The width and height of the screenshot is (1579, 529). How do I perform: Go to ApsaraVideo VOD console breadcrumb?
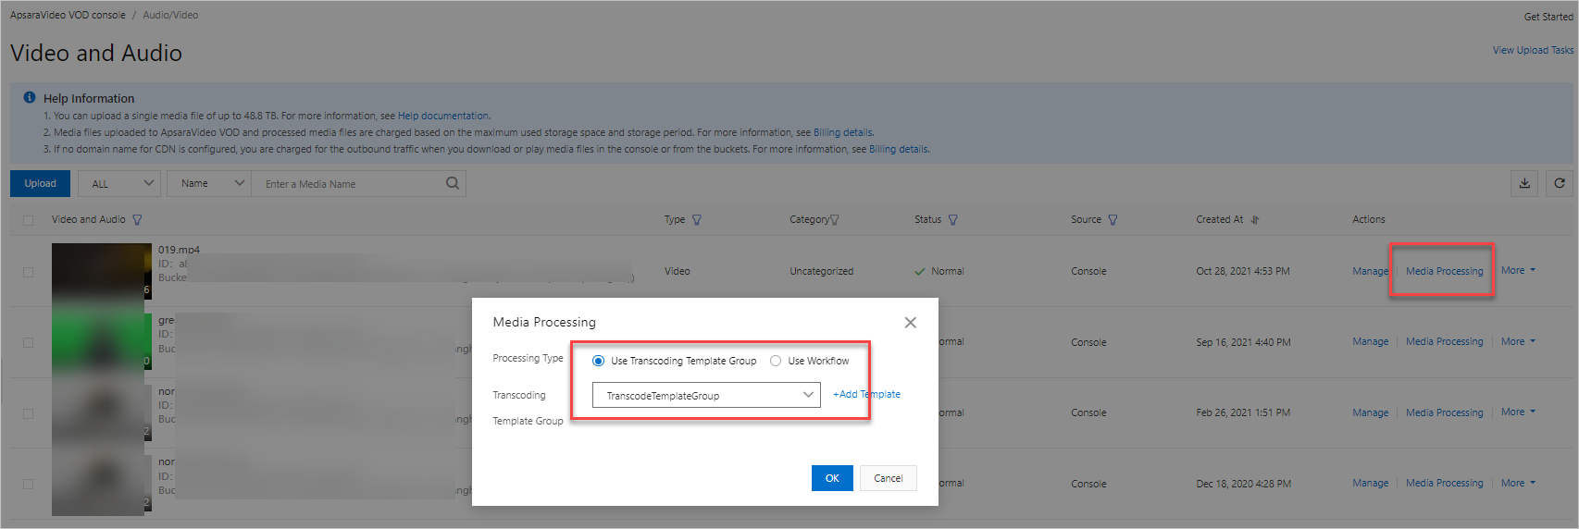click(x=68, y=15)
